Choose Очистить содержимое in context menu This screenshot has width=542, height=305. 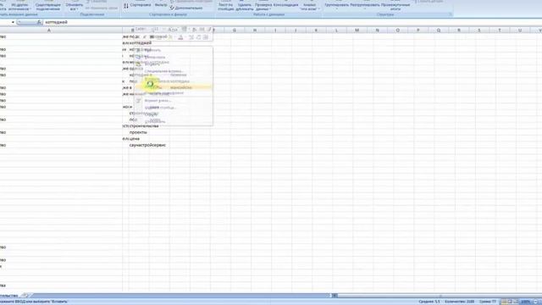coord(174,93)
